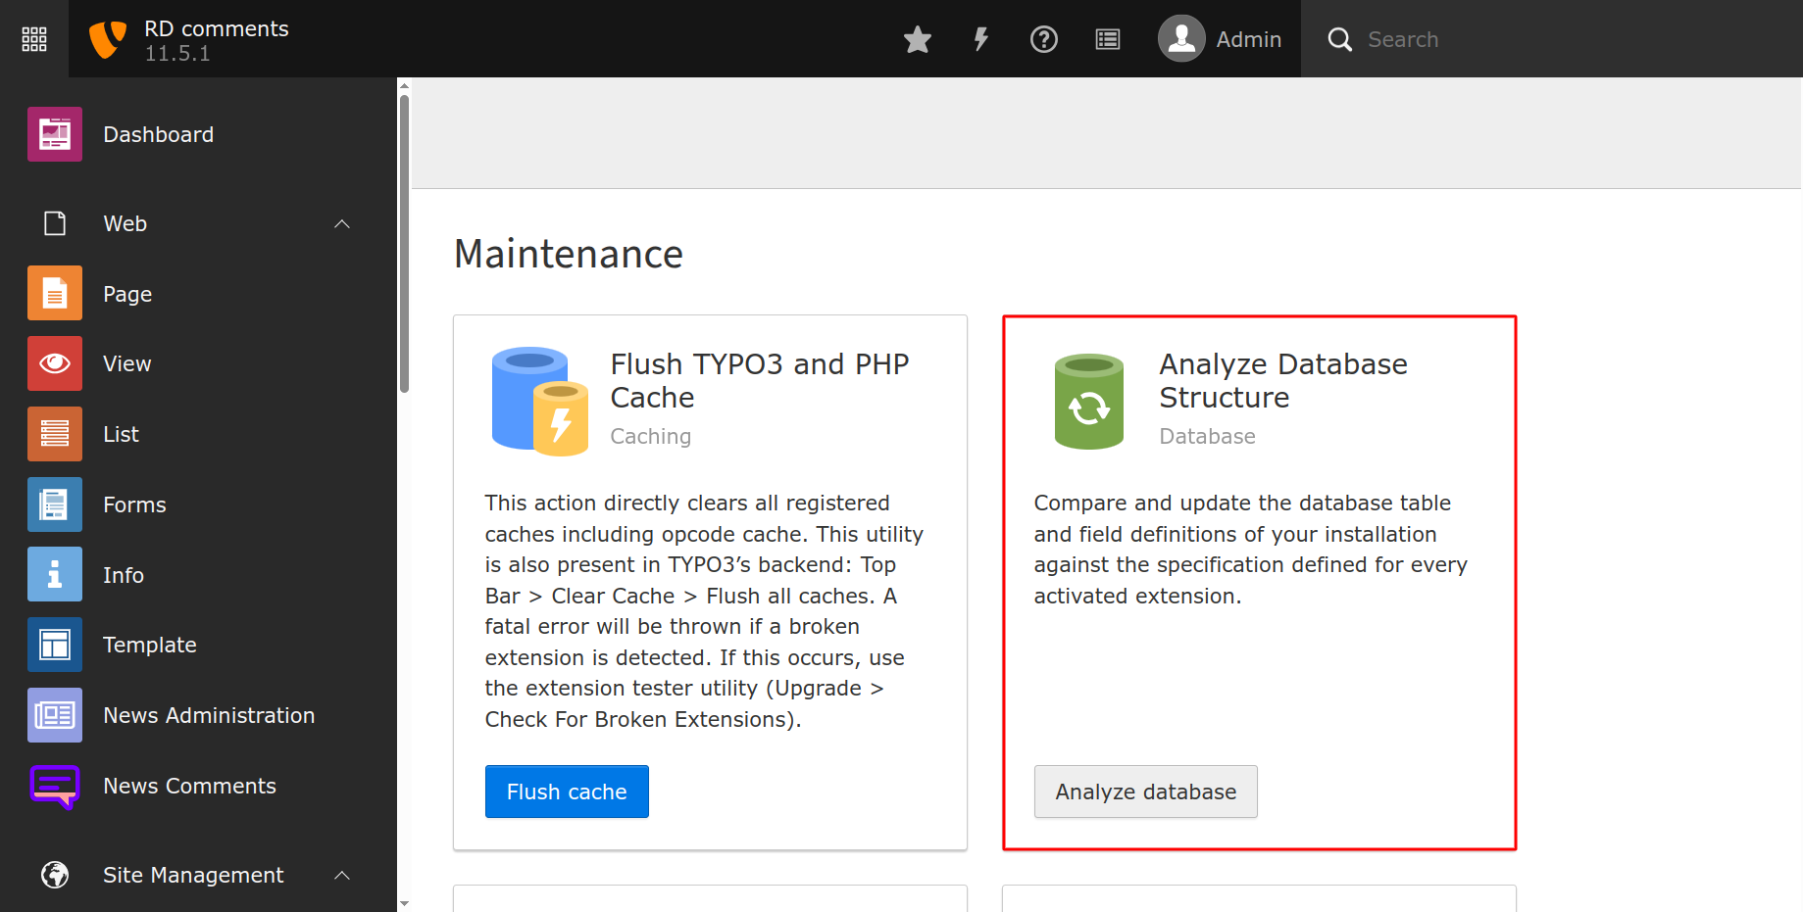This screenshot has width=1803, height=912.
Task: Open help via the question mark icon
Action: tap(1043, 39)
